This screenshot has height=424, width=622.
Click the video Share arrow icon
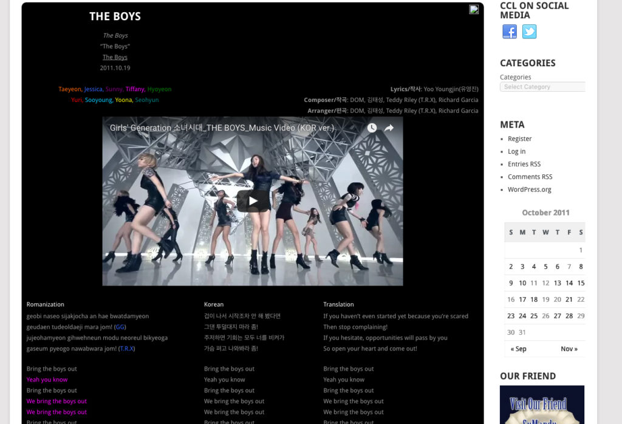coord(389,128)
